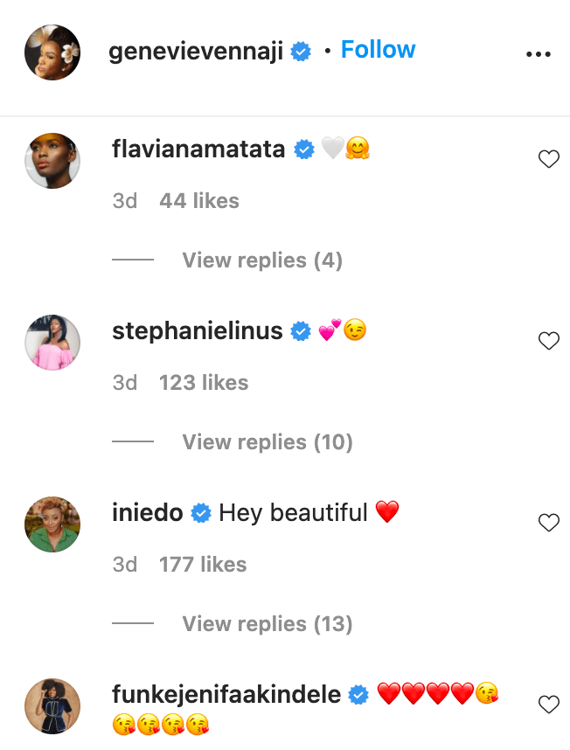Open the three-dots more options menu
This screenshot has height=750, width=570.
(x=539, y=54)
